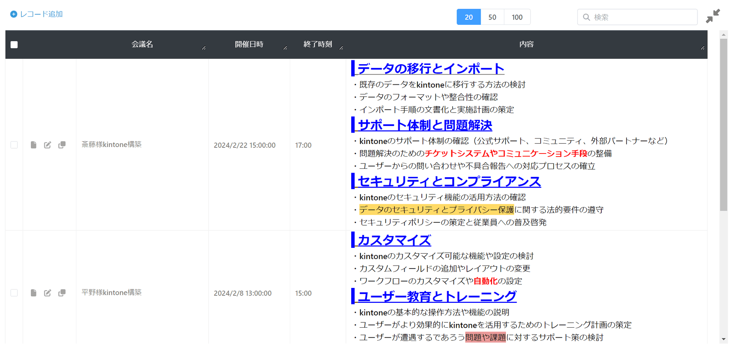Open the データの移行とインポート heading link
The height and width of the screenshot is (346, 733).
tap(431, 69)
